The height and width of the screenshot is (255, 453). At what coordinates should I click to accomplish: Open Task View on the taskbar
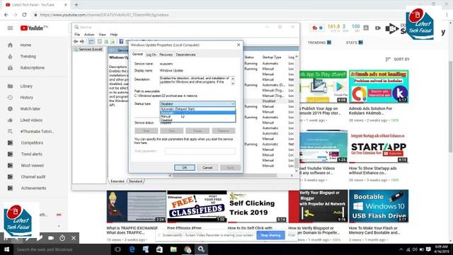click(x=117, y=249)
